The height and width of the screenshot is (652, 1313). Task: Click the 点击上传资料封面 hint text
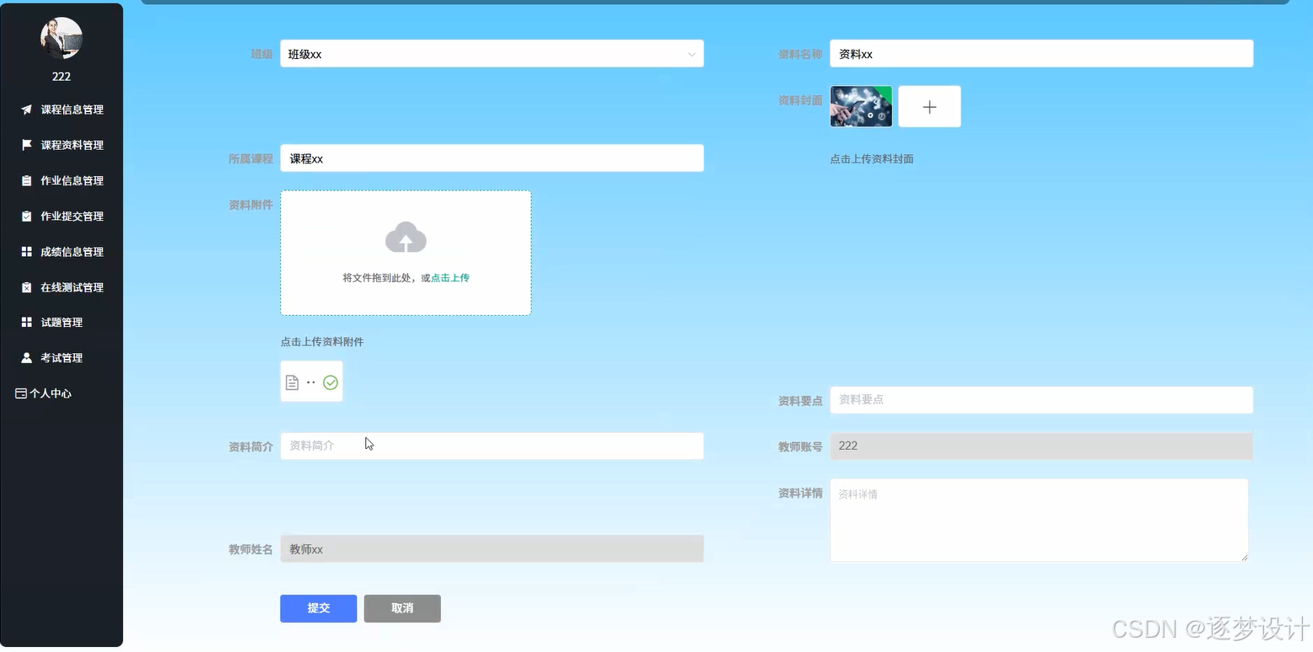[872, 158]
